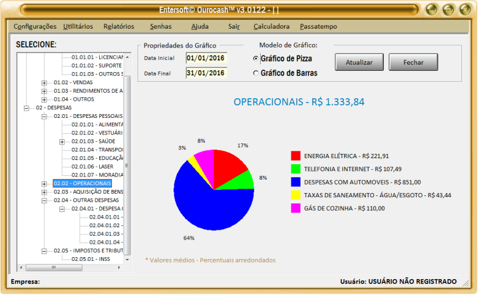The image size is (478, 295).
Task: Select Gráfico de Barras radio button
Action: [256, 73]
